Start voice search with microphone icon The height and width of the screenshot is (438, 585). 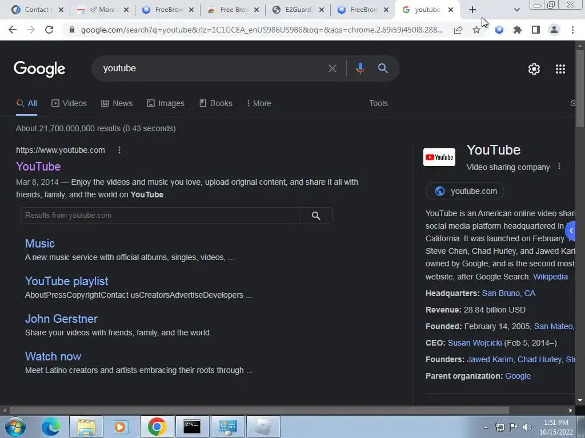pos(360,68)
